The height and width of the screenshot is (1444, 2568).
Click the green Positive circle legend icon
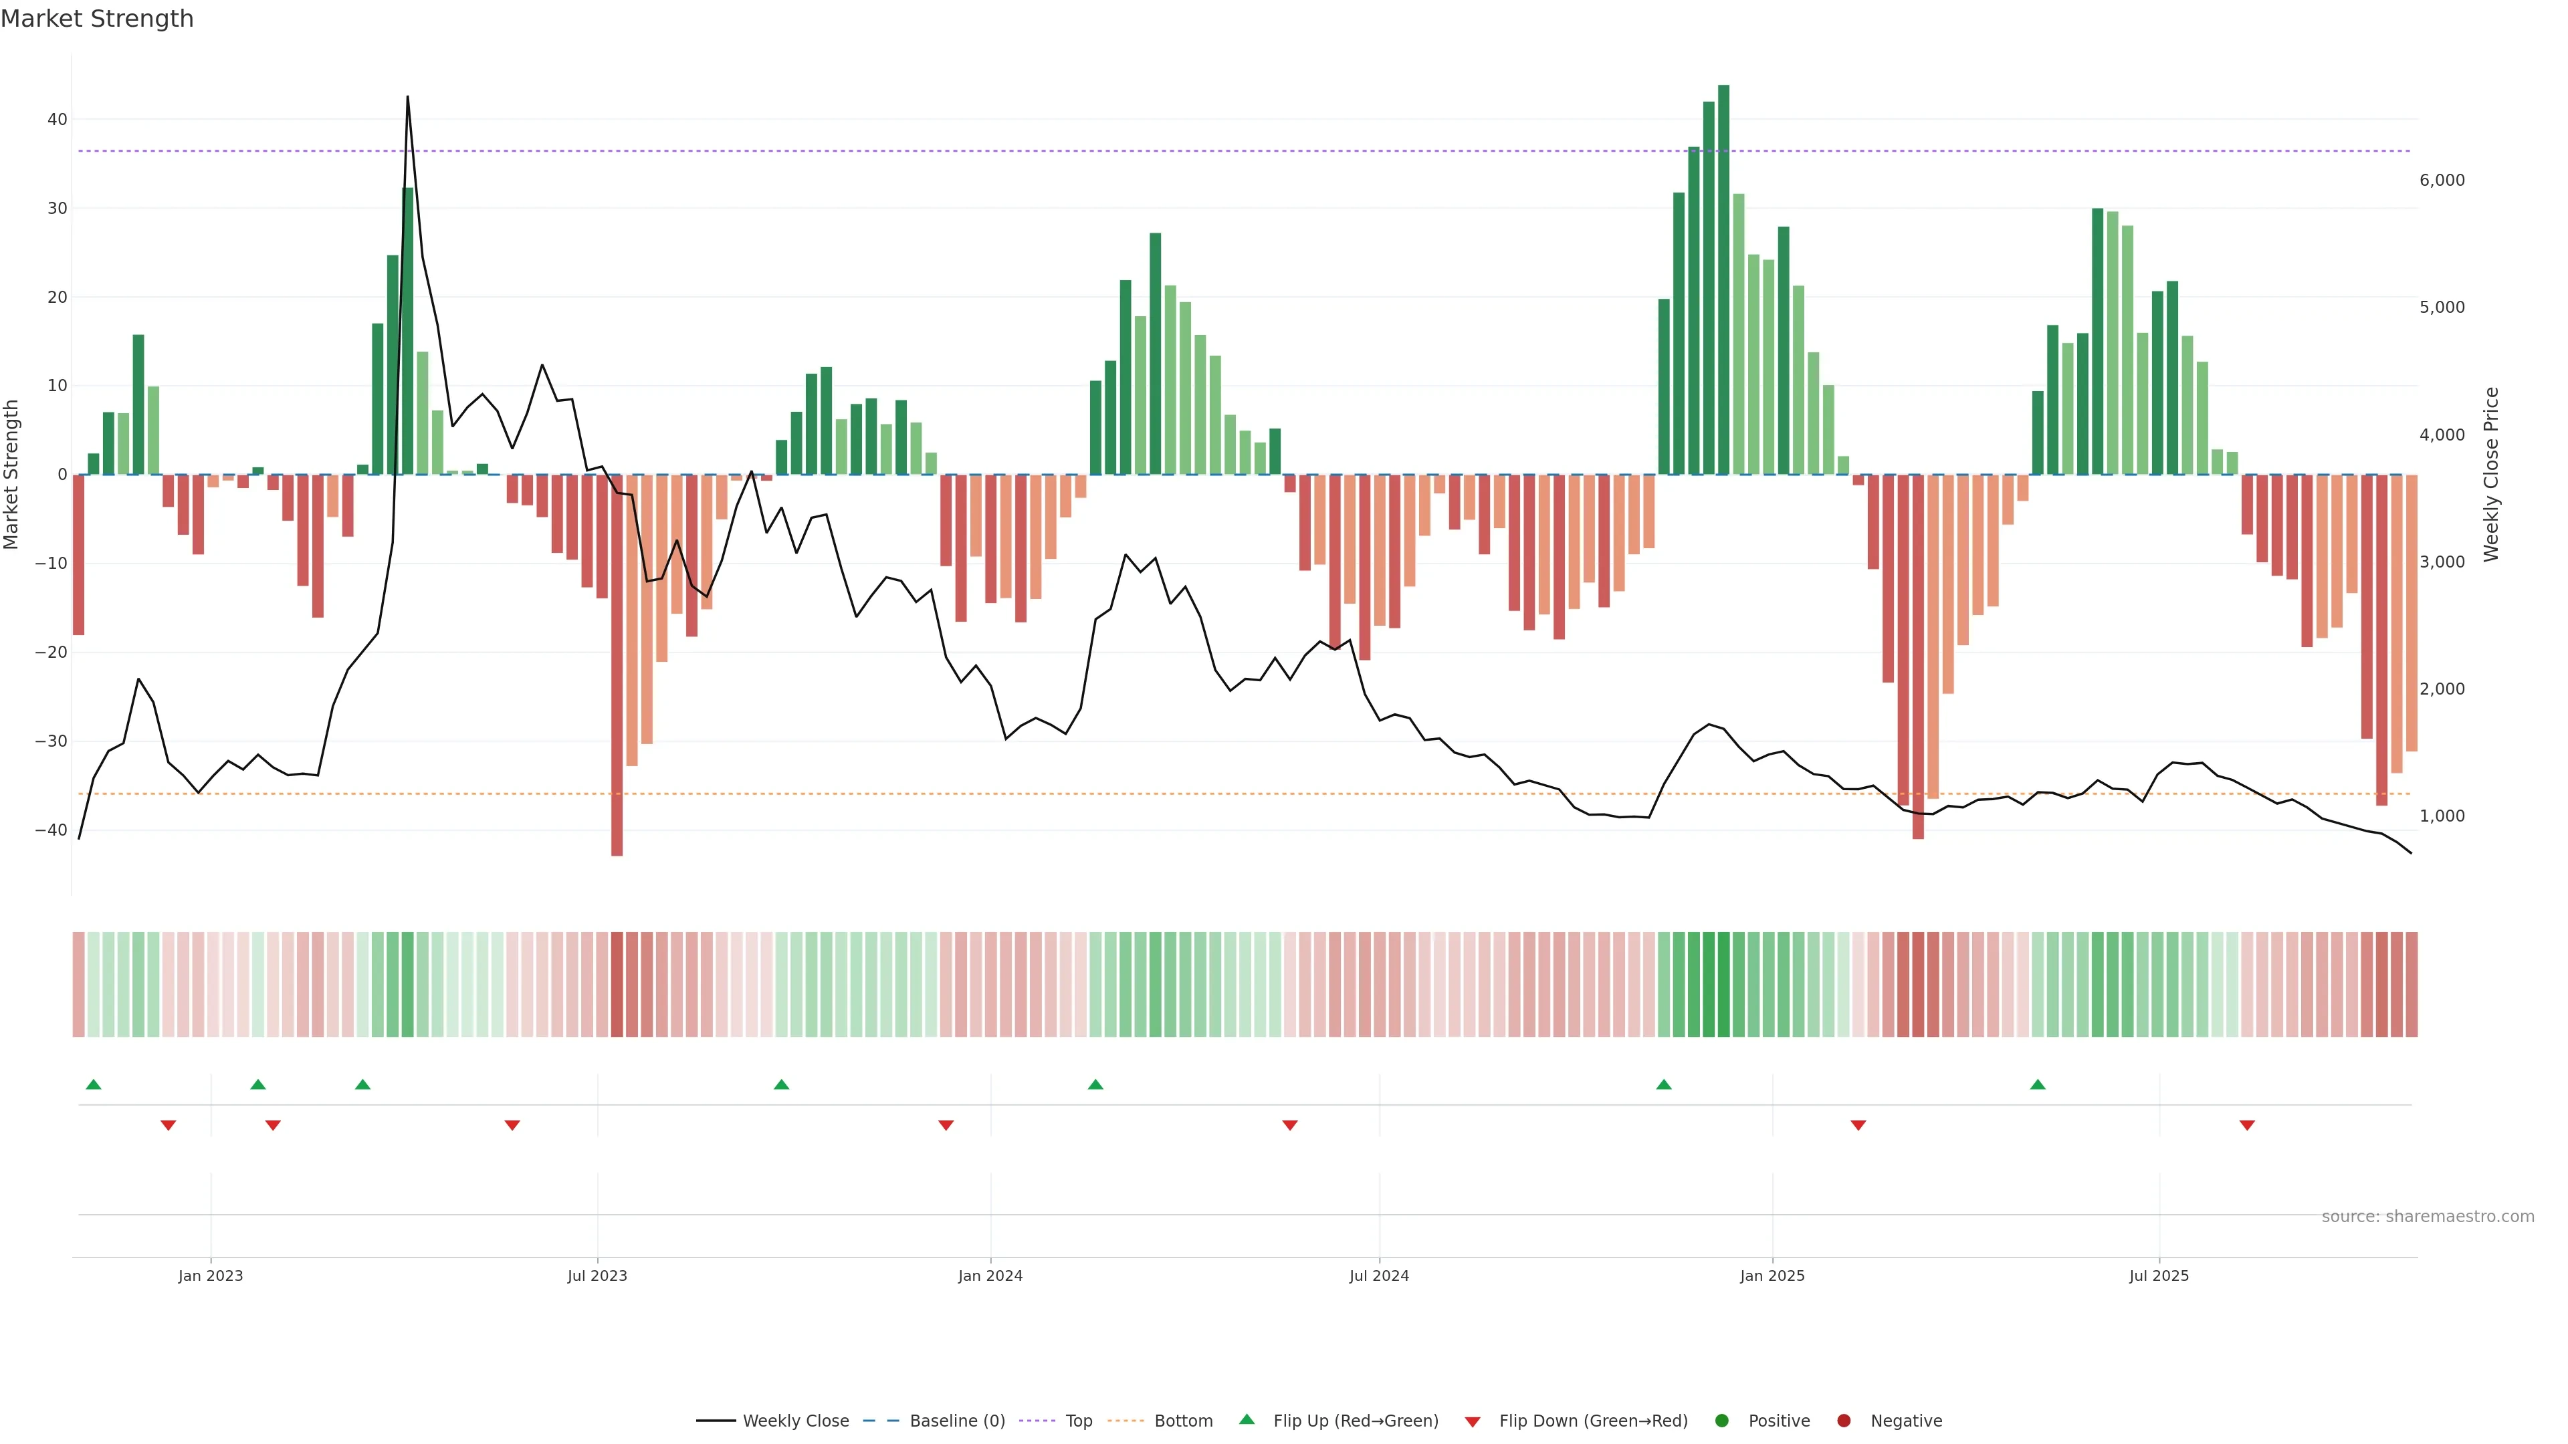point(1721,1421)
